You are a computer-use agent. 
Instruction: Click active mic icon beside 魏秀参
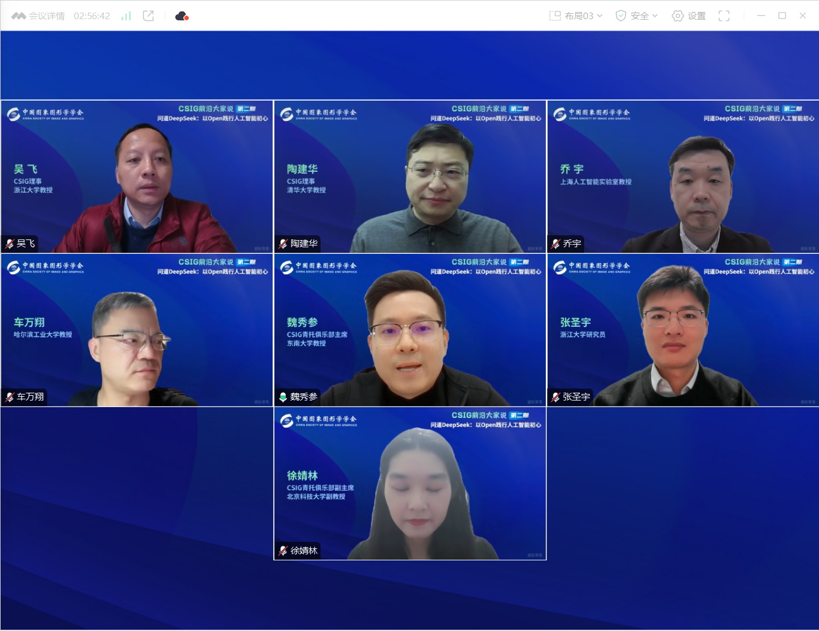point(283,397)
